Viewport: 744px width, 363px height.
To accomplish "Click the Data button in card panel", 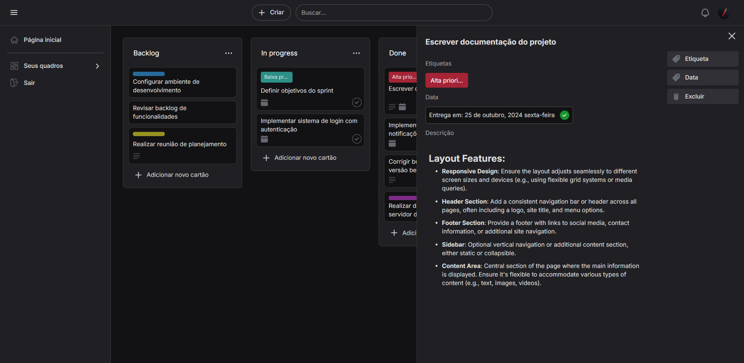I will click(x=703, y=78).
